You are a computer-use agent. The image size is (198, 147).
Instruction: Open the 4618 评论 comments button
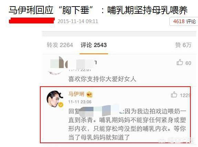coord(184,21)
